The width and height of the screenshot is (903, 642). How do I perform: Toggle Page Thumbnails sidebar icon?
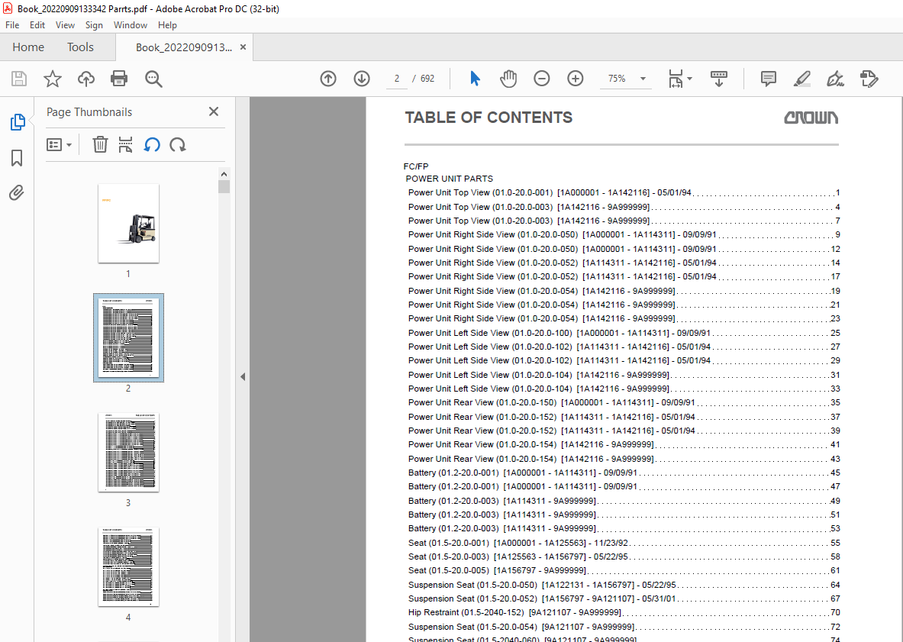pyautogui.click(x=18, y=122)
